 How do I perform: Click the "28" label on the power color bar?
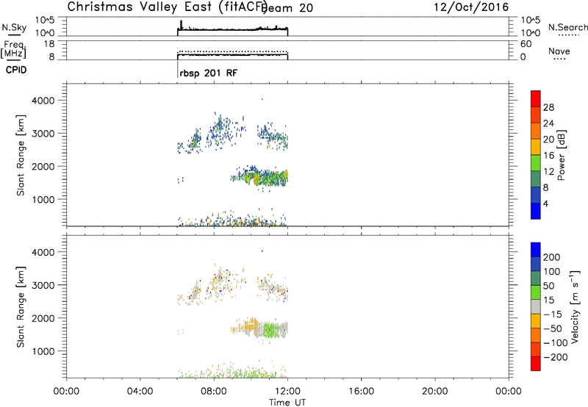[x=548, y=107]
